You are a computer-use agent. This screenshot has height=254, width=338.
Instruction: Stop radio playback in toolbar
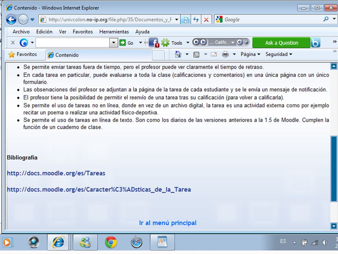(196, 42)
